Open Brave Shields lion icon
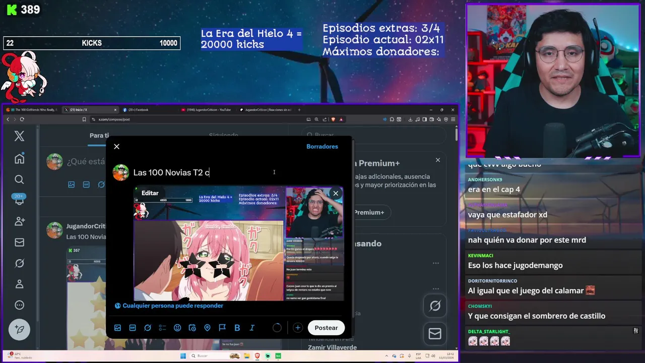The image size is (645, 363). coord(333,119)
